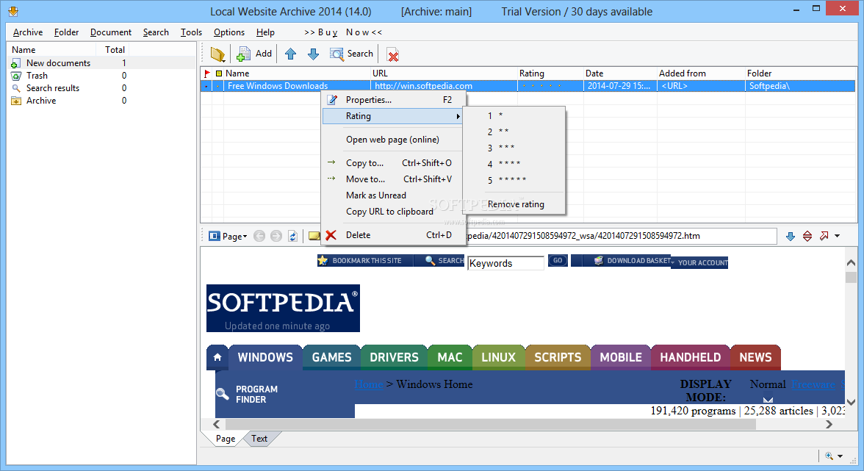Expand the Rating submenu entry
864x471 pixels.
(394, 116)
